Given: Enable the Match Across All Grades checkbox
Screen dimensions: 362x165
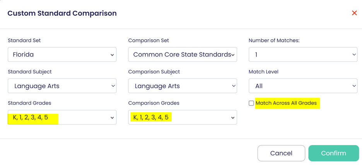Looking at the screenshot, I should pyautogui.click(x=251, y=103).
